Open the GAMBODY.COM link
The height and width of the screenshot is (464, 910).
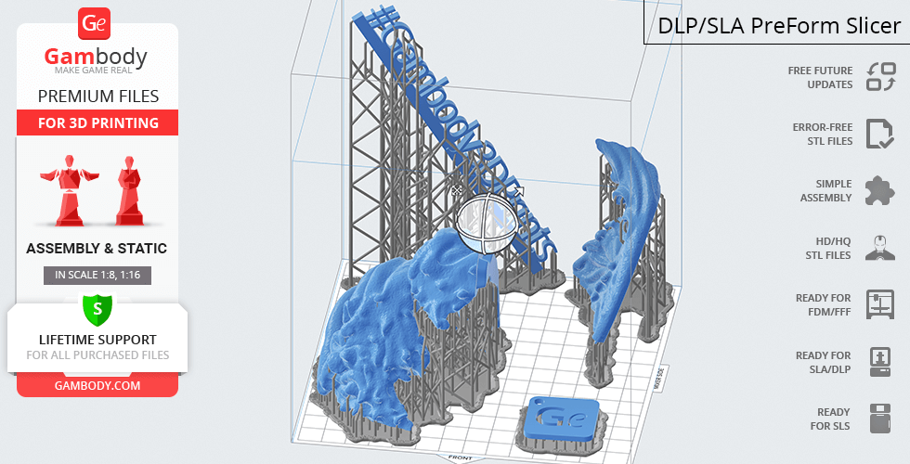[x=97, y=384]
